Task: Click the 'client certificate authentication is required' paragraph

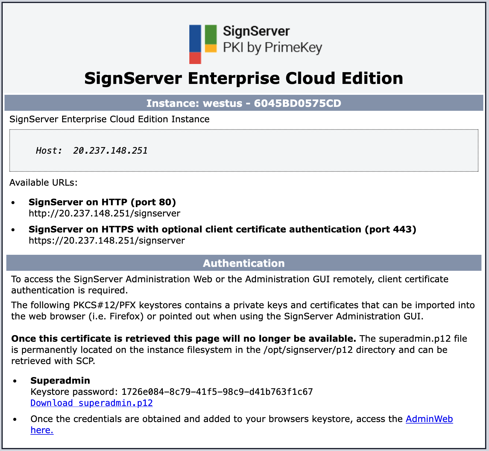Action: [229, 285]
